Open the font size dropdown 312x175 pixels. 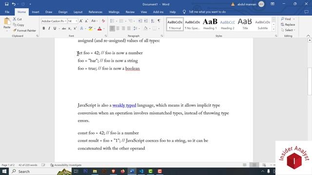point(76,21)
